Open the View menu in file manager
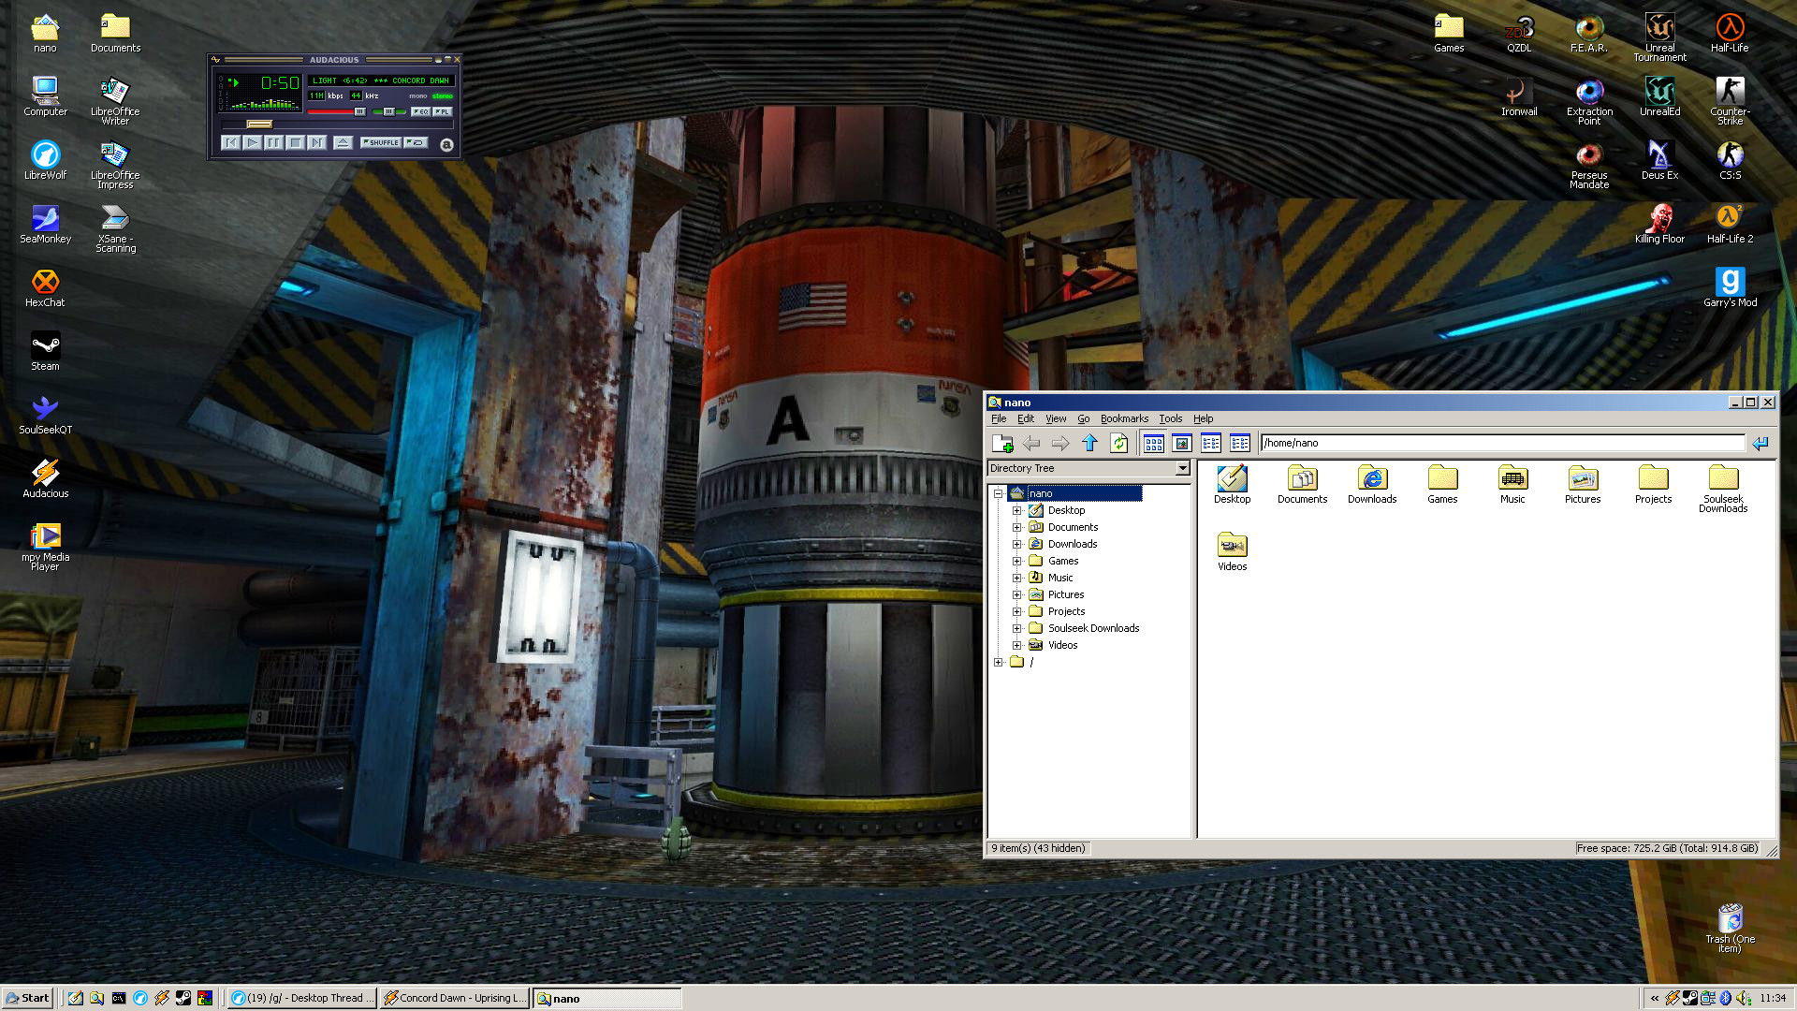The height and width of the screenshot is (1011, 1797). (1056, 418)
